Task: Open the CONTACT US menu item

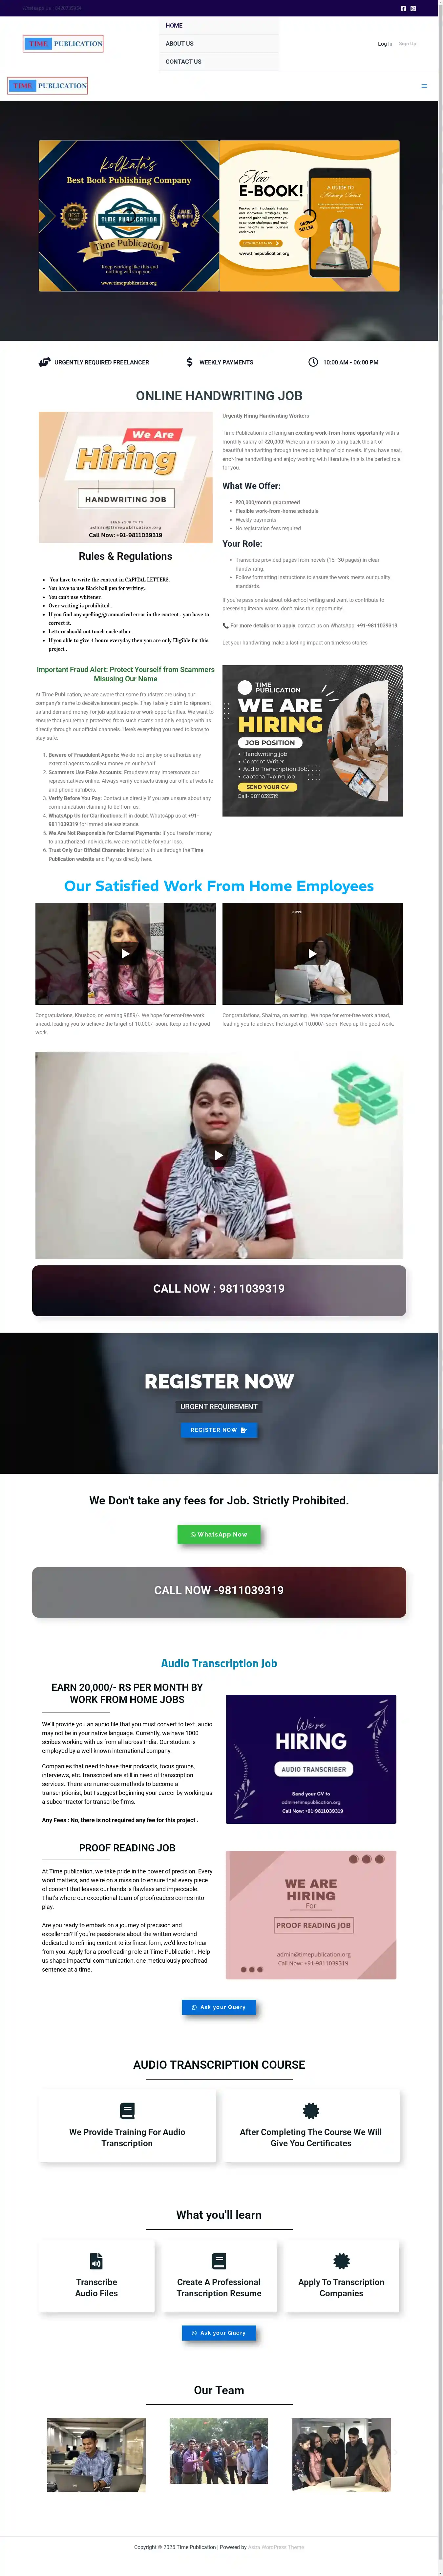Action: coord(183,61)
